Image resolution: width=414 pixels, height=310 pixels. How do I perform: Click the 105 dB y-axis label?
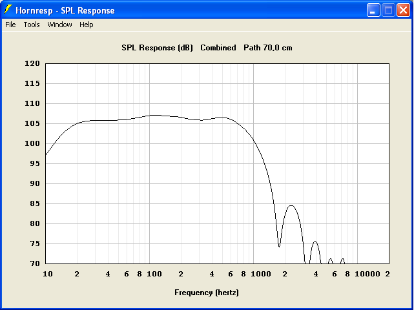tap(32, 123)
